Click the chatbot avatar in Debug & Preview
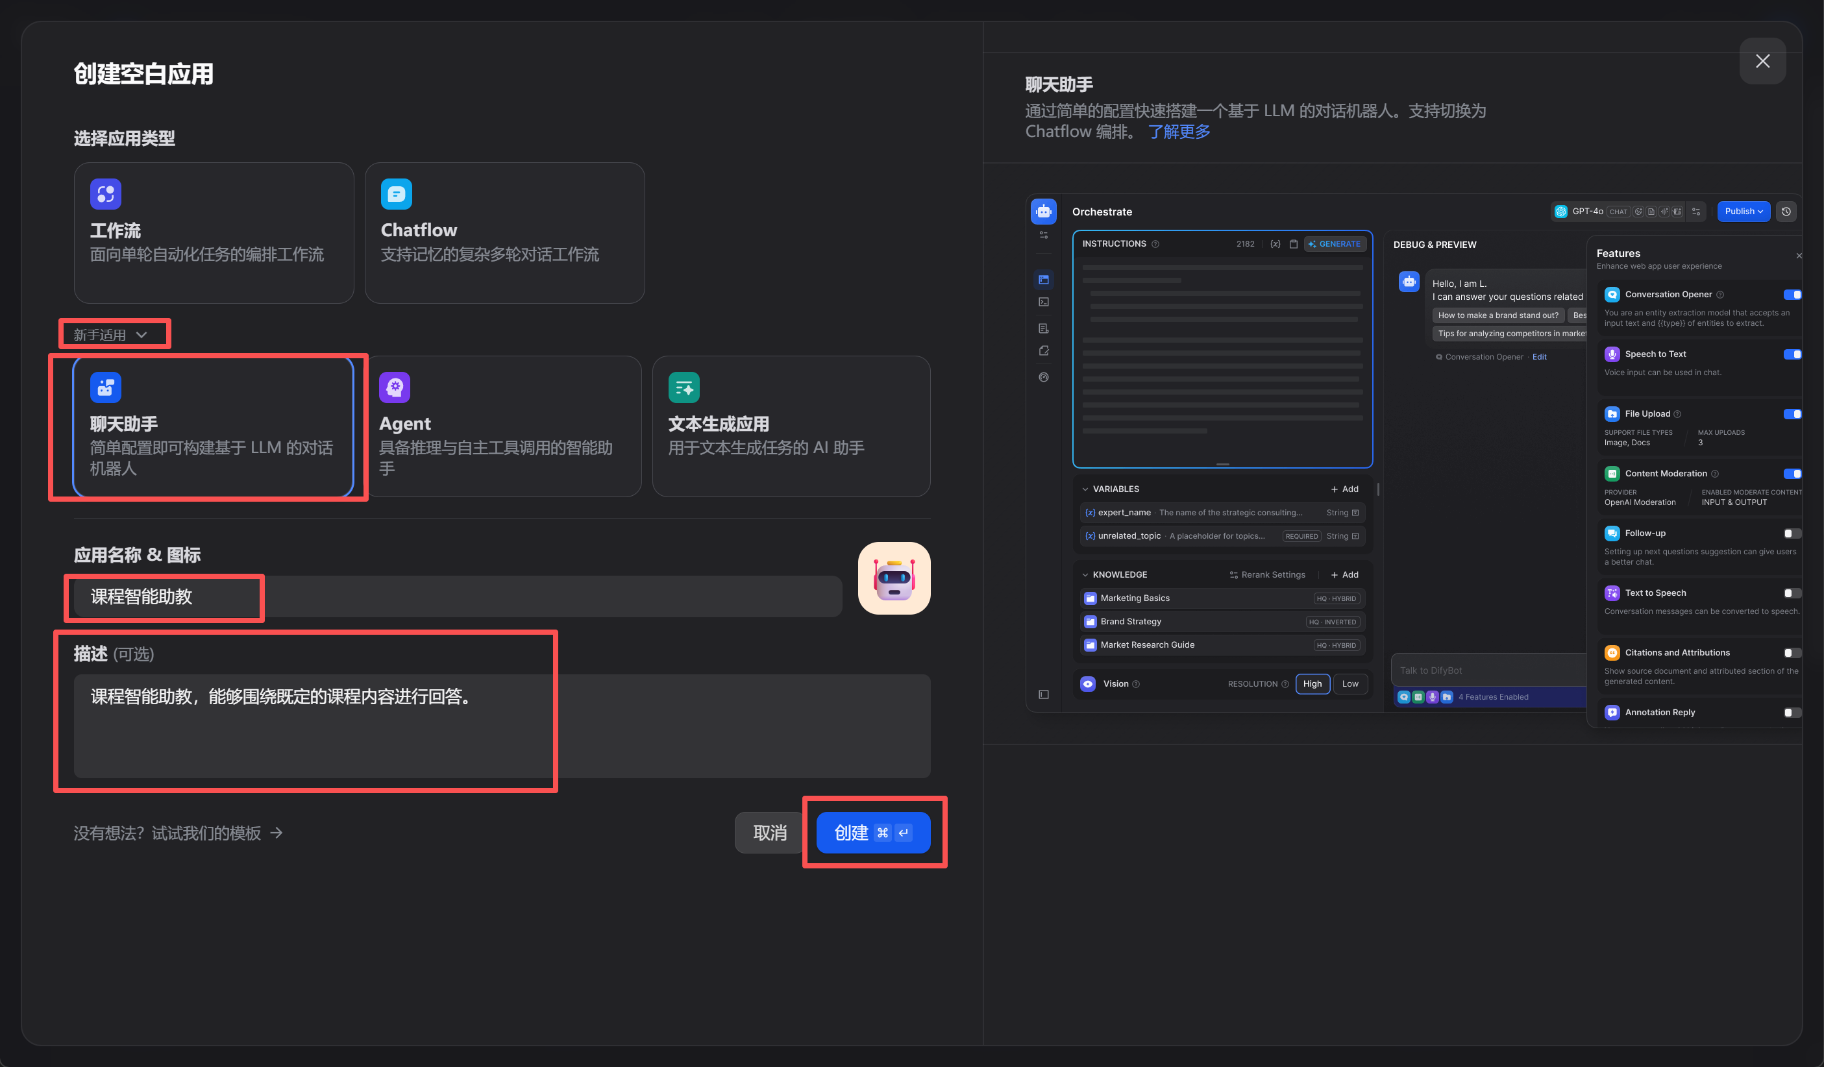Image resolution: width=1824 pixels, height=1067 pixels. [1409, 282]
